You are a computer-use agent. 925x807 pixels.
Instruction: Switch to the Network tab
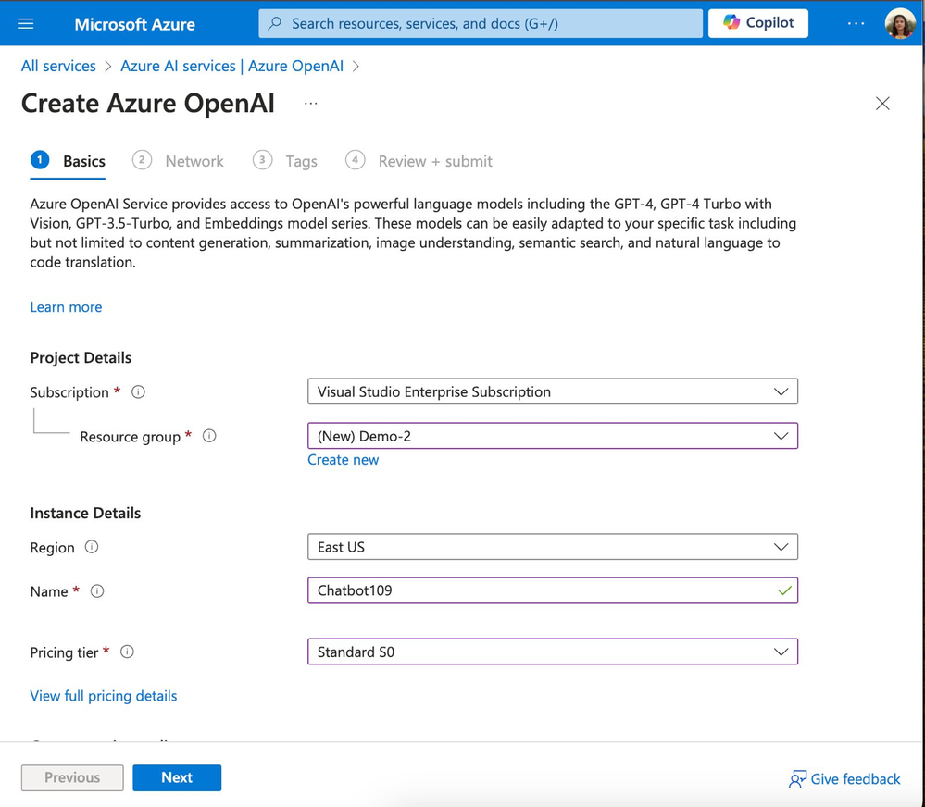pyautogui.click(x=178, y=161)
